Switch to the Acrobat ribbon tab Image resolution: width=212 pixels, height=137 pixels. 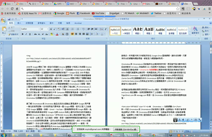(78, 23)
